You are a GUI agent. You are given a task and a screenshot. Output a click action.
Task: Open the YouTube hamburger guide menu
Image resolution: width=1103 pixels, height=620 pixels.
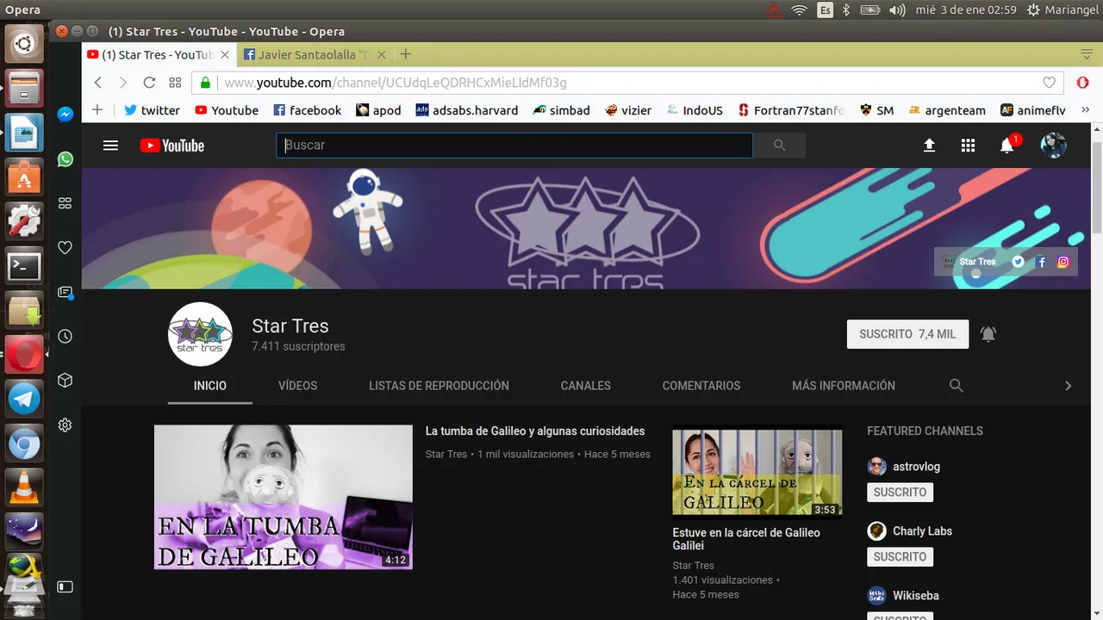[x=110, y=146]
